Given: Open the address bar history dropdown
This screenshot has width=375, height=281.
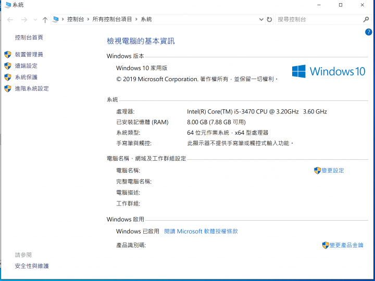Looking at the screenshot, I should tap(261, 20).
